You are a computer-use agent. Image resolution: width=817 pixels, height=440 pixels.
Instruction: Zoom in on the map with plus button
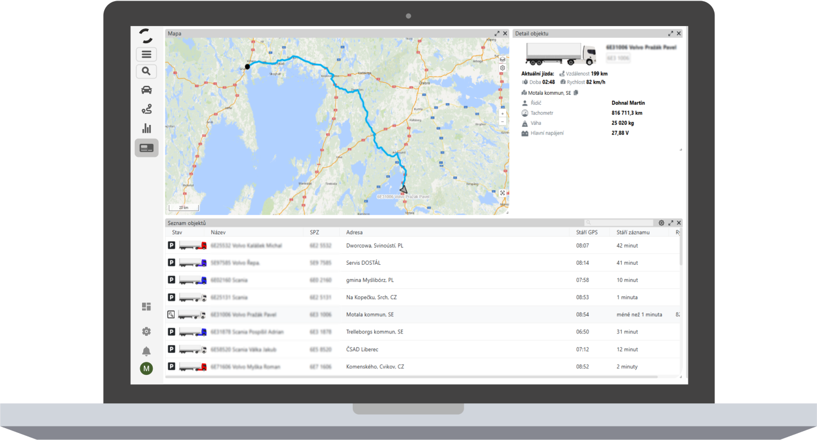(503, 113)
